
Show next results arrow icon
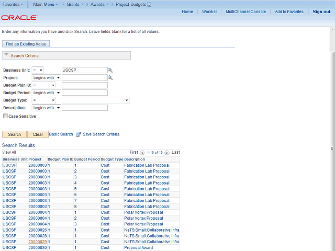pyautogui.click(x=167, y=153)
